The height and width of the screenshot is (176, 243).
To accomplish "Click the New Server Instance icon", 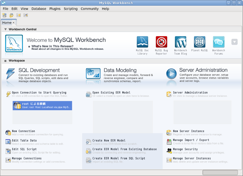I will (169, 132).
